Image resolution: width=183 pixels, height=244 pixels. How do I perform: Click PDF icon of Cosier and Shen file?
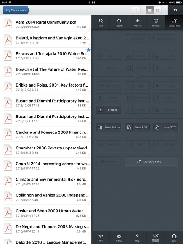pyautogui.click(x=8, y=213)
